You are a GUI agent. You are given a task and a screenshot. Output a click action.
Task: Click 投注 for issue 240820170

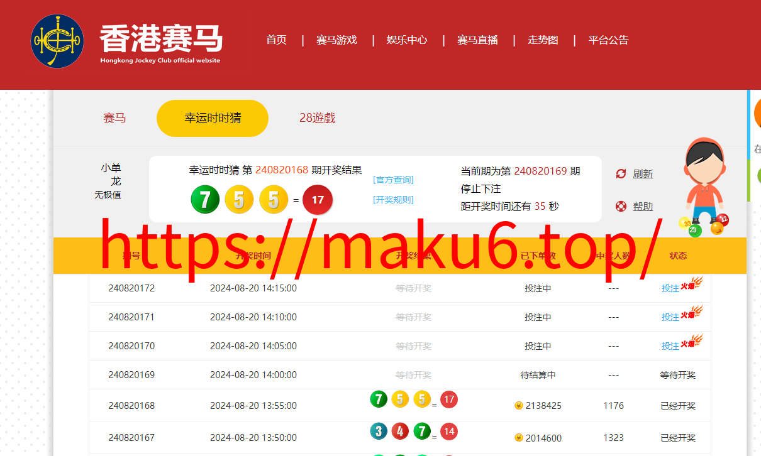tap(670, 347)
